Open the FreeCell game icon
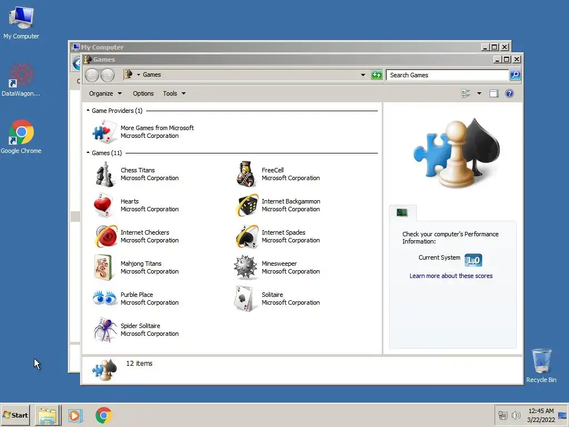 246,174
